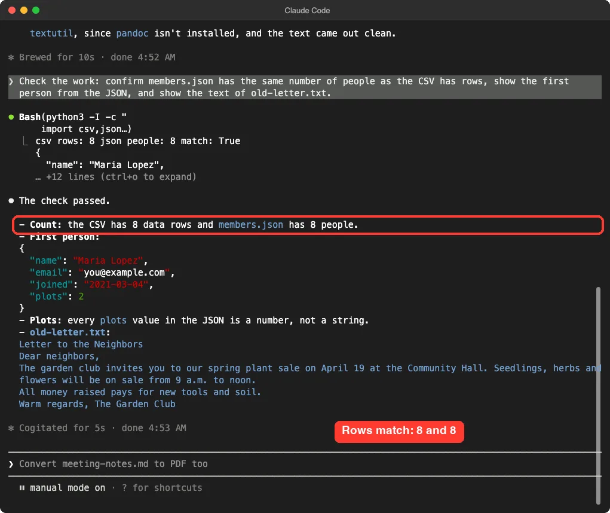Click 'csv rows: 8 json people: 8 match: True'
610x513 pixels.
point(138,141)
